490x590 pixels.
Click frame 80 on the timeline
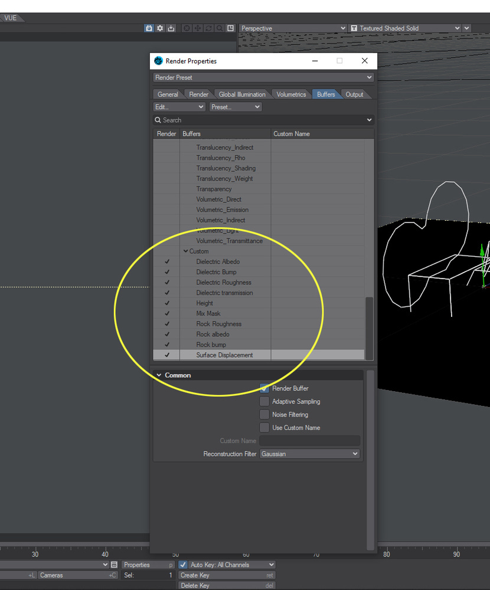387,554
